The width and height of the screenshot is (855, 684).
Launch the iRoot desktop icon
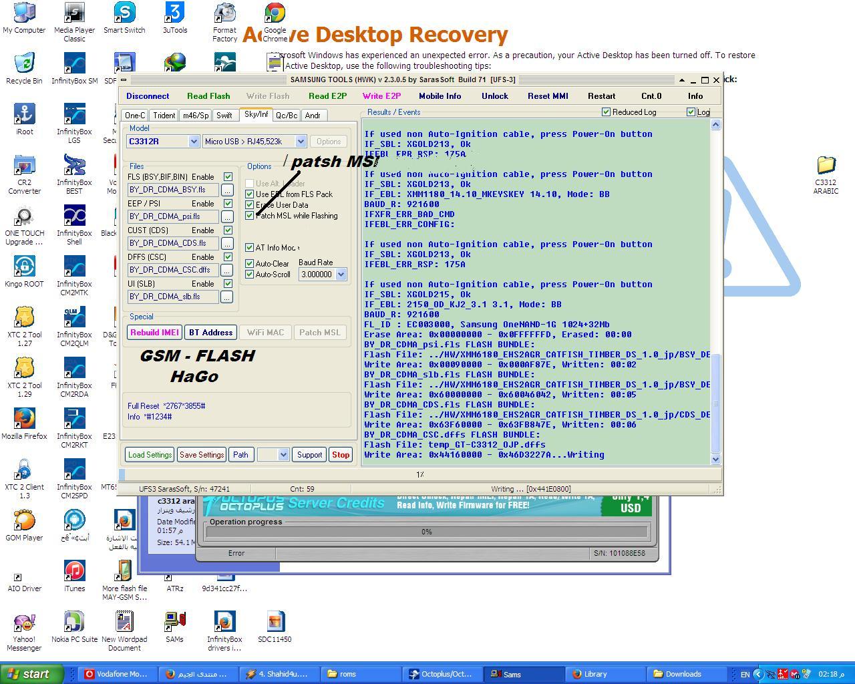24,120
